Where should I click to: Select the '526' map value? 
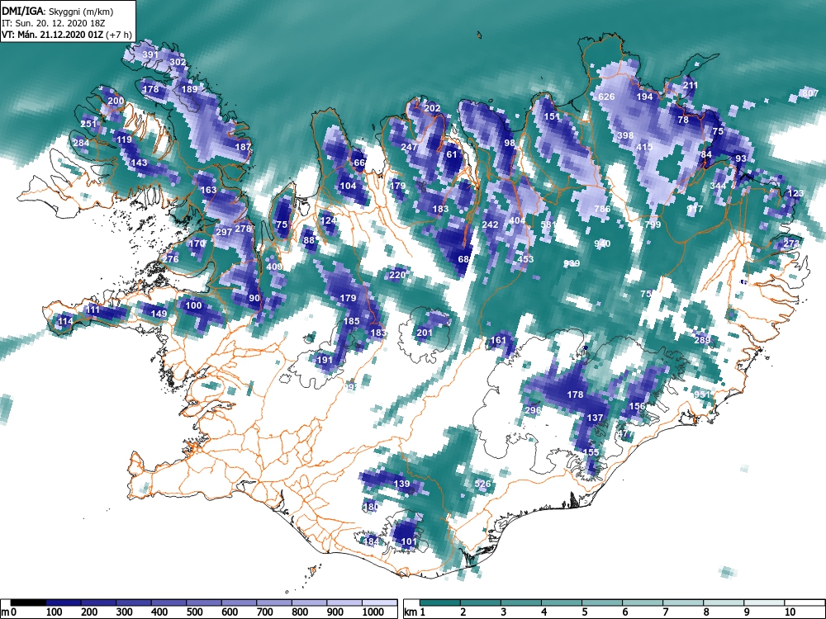point(482,484)
